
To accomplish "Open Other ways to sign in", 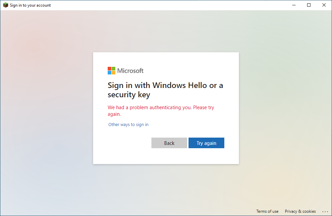I will (129, 125).
